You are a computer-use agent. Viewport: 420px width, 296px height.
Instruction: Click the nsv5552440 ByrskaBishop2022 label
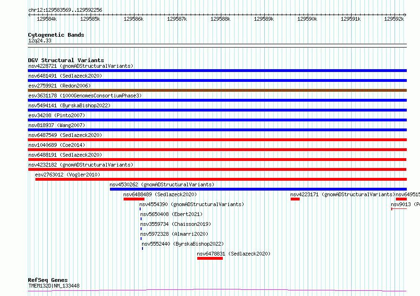pyautogui.click(x=183, y=244)
